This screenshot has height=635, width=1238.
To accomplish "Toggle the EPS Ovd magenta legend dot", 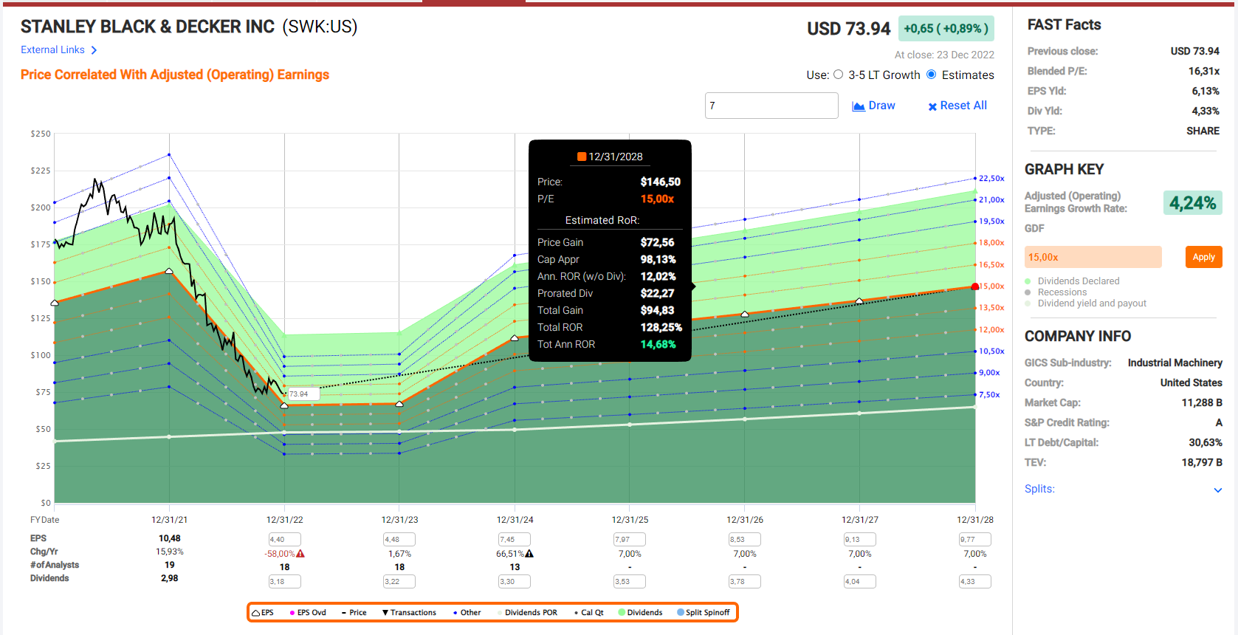I will 292,613.
